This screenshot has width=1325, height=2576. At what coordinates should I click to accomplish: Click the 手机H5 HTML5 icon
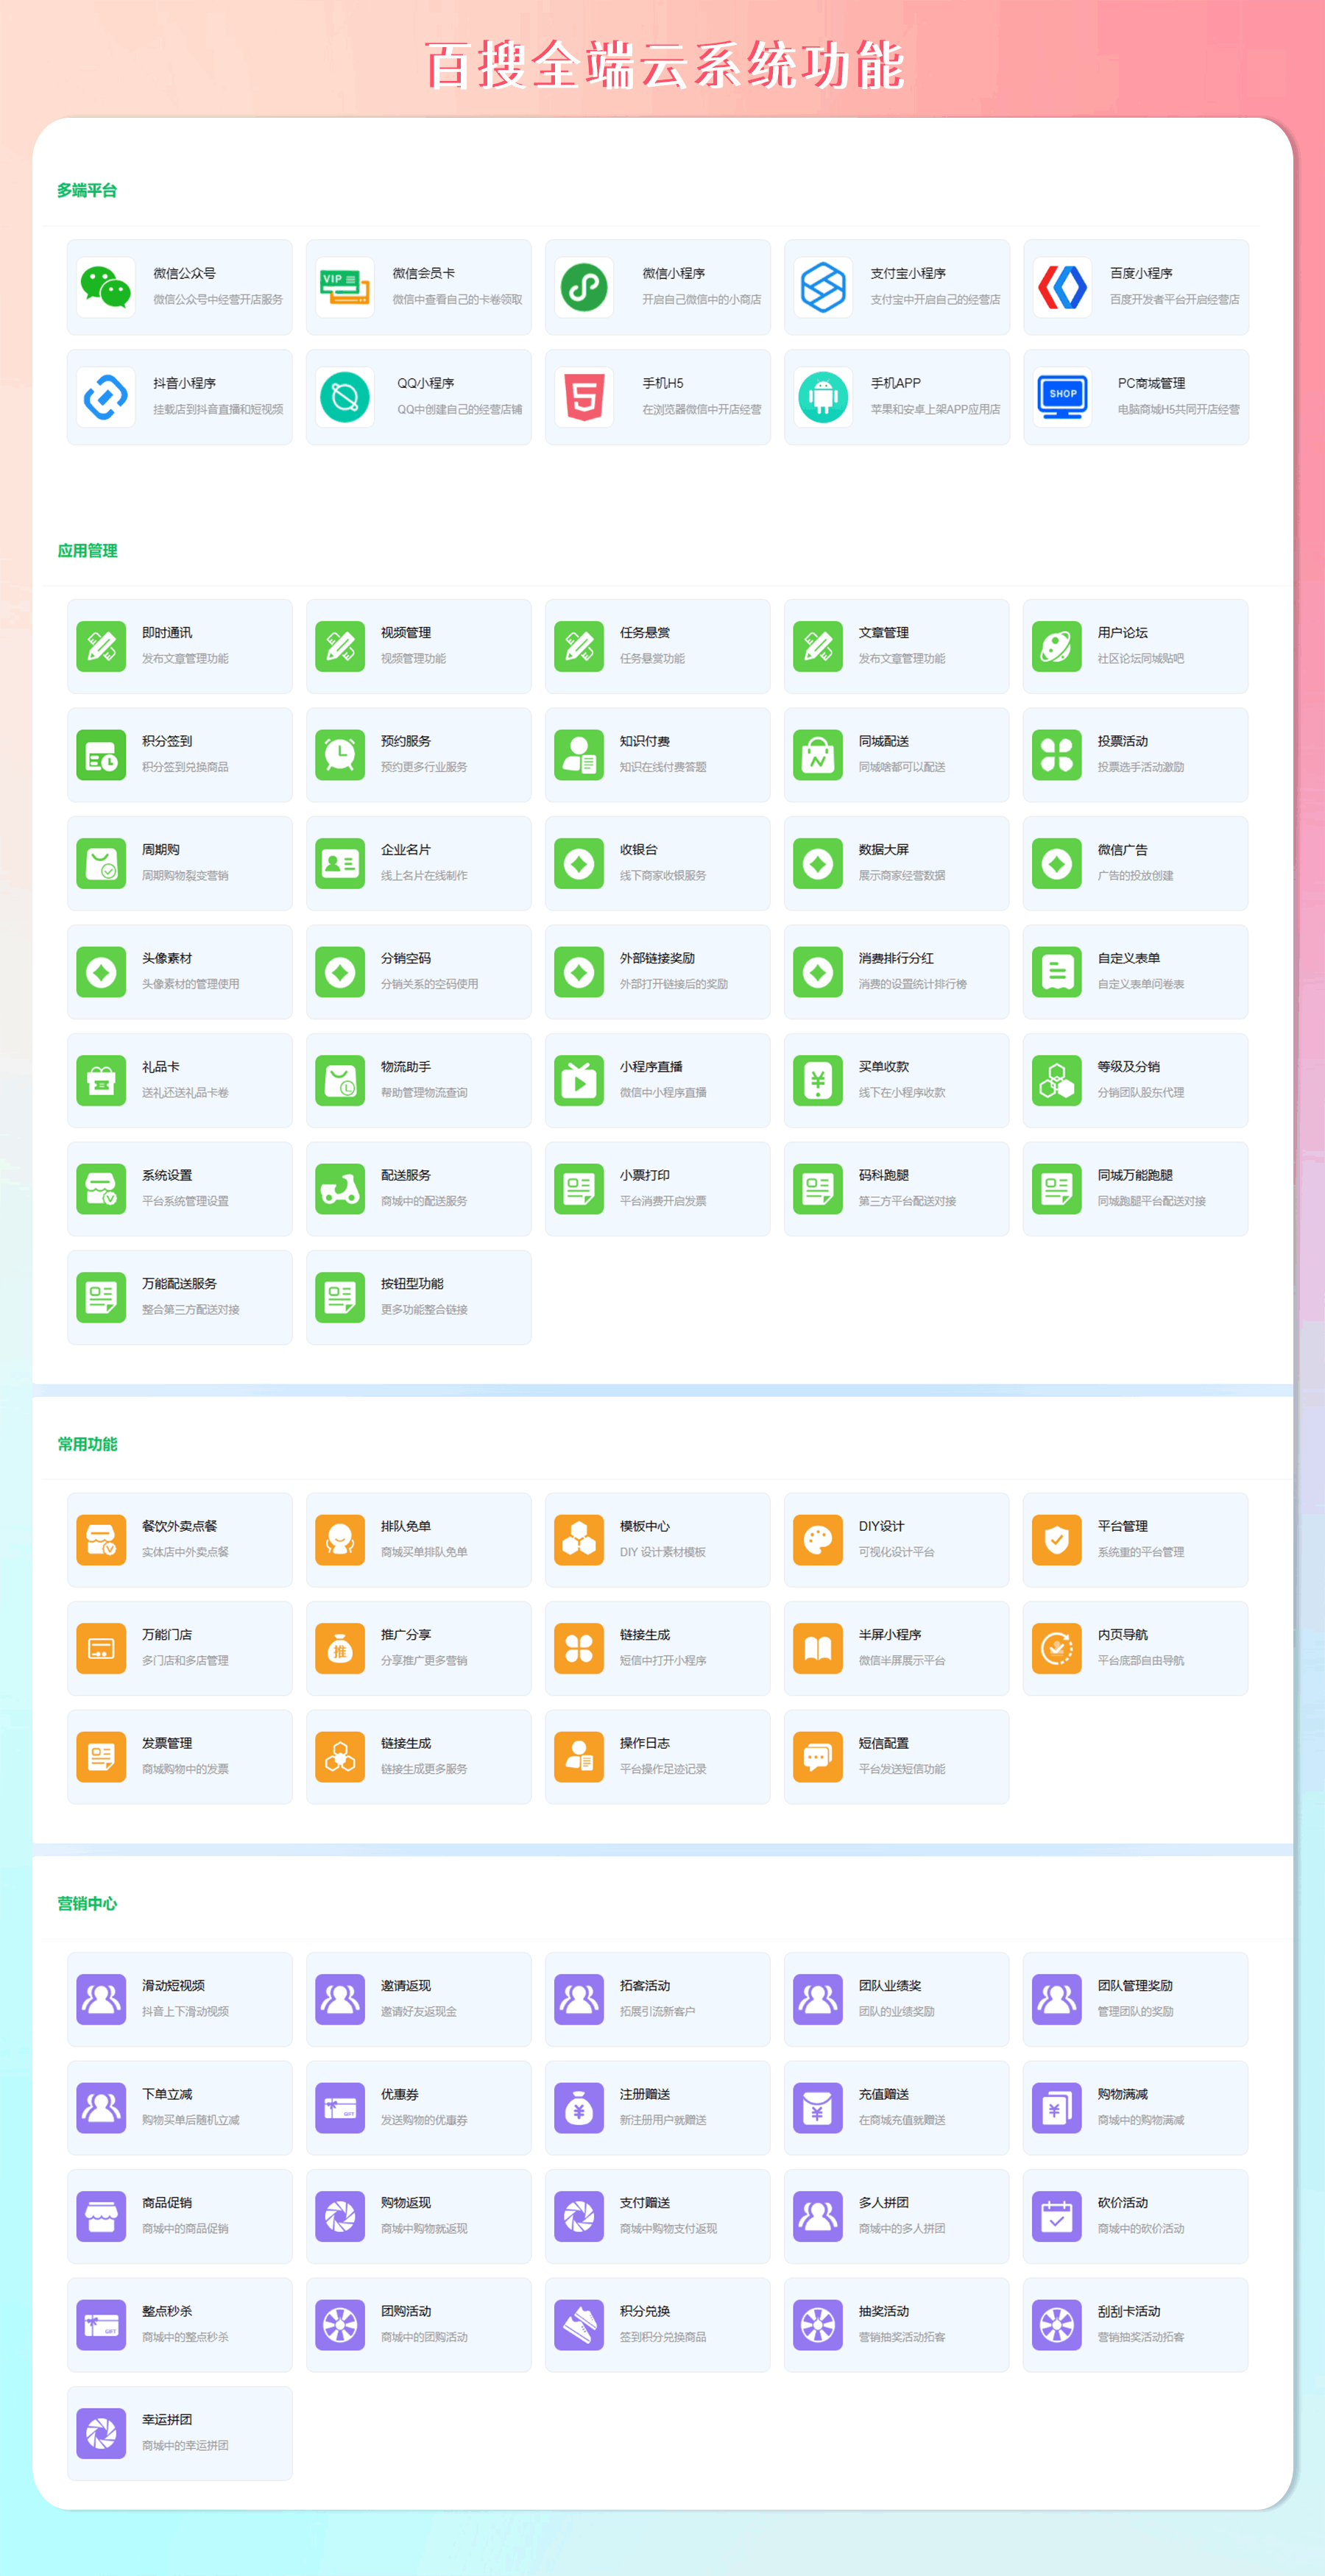(584, 397)
